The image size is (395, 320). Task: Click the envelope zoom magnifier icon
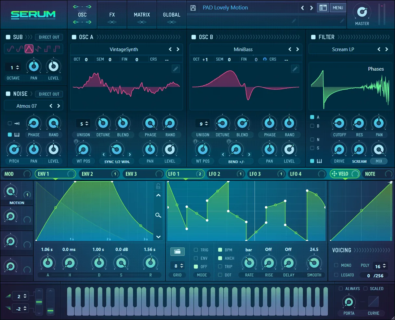158,215
